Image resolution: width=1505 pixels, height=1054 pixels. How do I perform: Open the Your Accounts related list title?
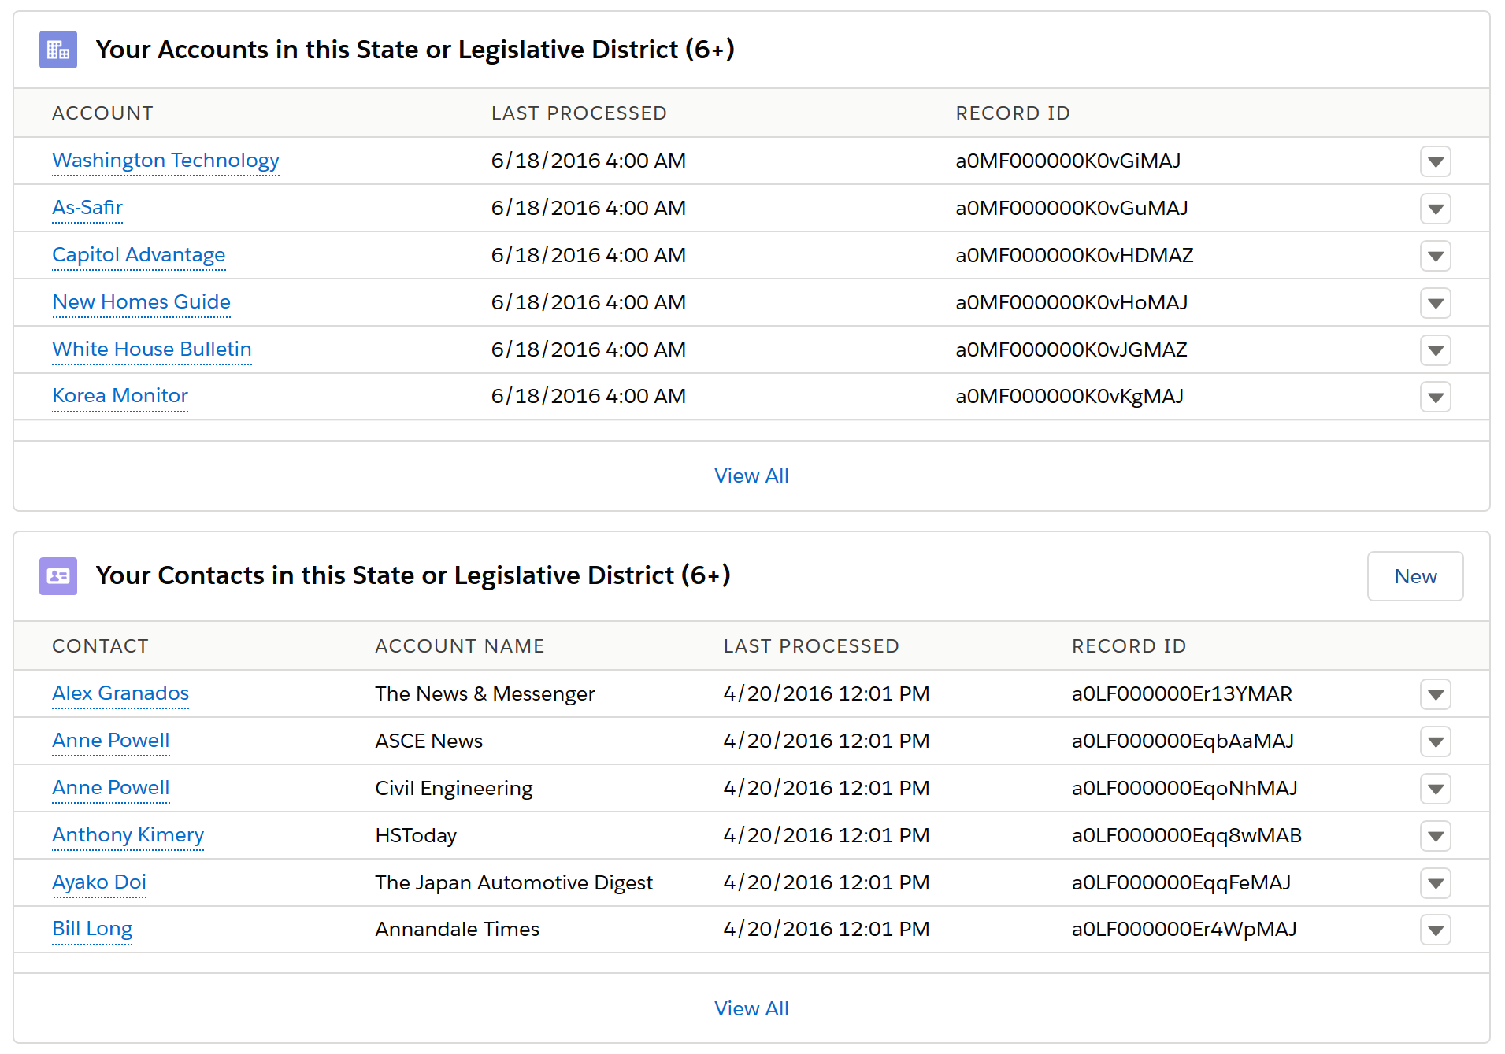(x=414, y=50)
